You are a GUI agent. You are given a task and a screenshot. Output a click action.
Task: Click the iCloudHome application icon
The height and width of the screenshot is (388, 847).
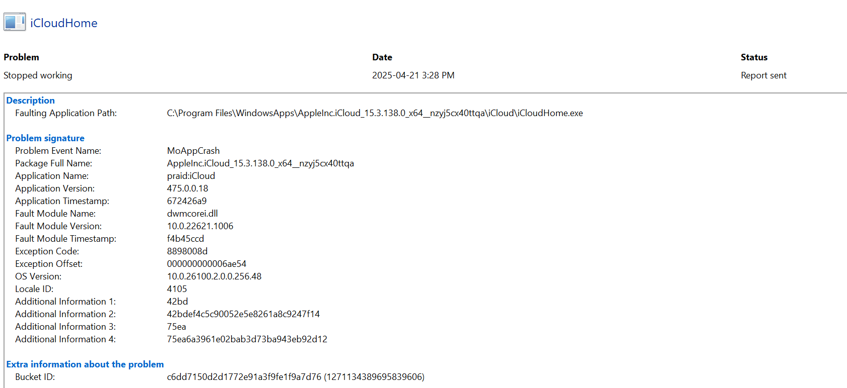(x=15, y=22)
